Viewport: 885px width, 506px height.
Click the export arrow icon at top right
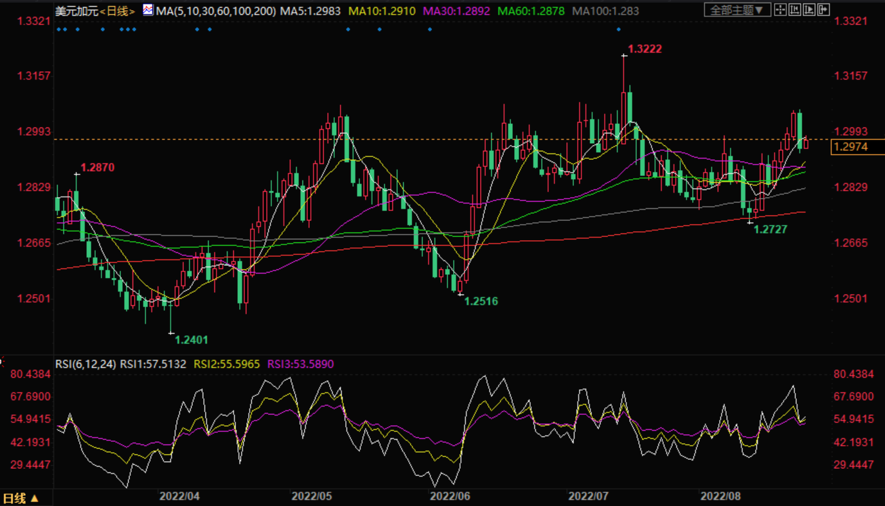[823, 10]
